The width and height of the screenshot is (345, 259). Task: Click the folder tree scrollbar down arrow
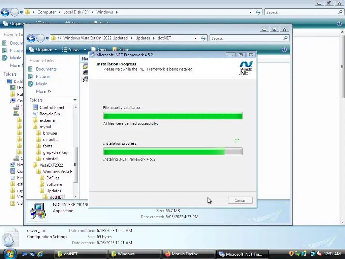pyautogui.click(x=75, y=197)
